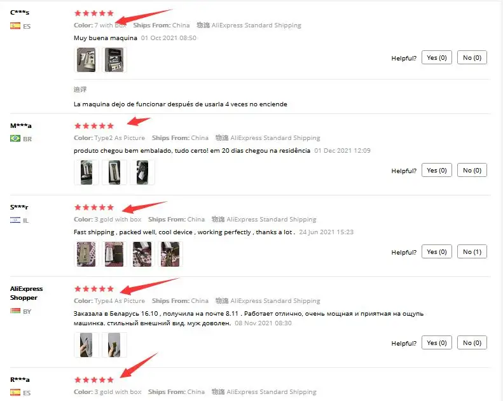
Task: Open first photo in C***s review
Action: (x=86, y=60)
